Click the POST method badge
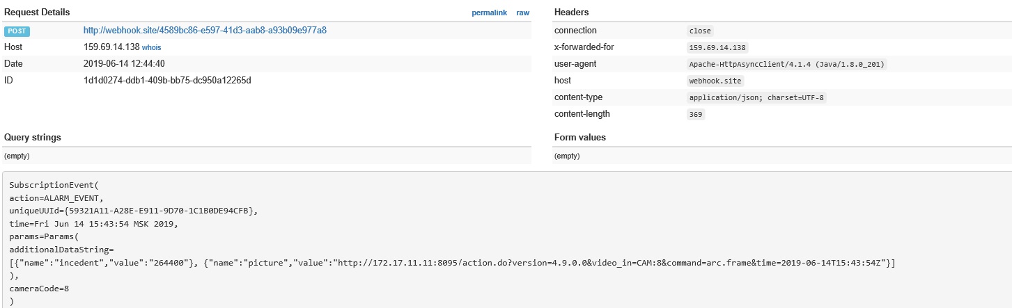The width and height of the screenshot is (1012, 308). tap(17, 31)
